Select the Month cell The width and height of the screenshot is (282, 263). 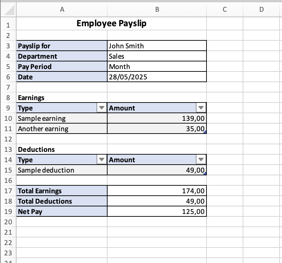click(157, 66)
